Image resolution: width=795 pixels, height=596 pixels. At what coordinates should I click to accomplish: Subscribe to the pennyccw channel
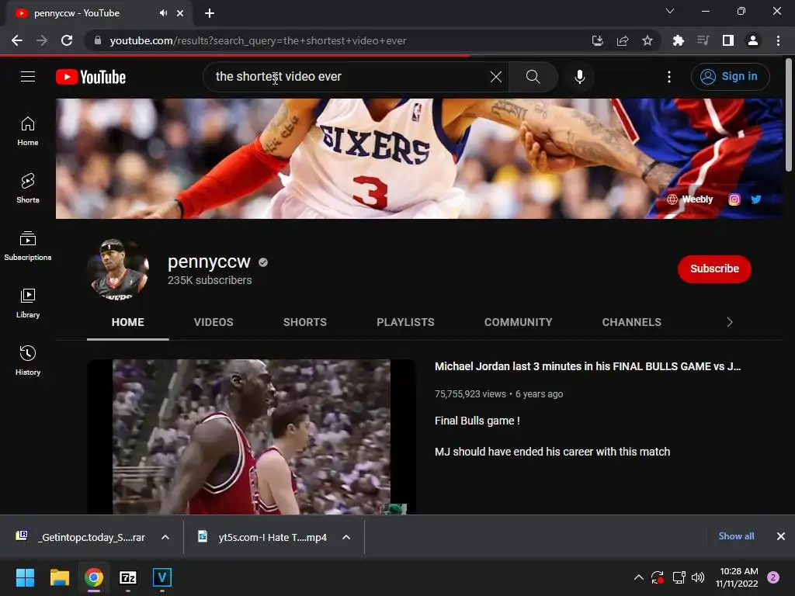(x=714, y=269)
